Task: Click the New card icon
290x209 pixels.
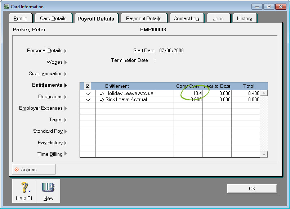Action: 48,188
